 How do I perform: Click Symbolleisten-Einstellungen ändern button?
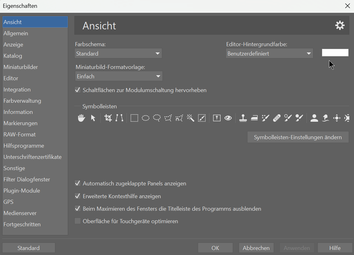[298, 137]
